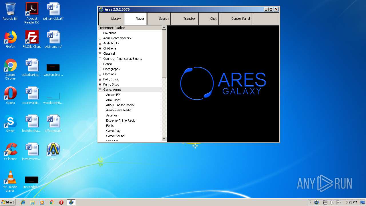The height and width of the screenshot is (206, 366).
Task: Select Extreme Anime Radio station
Action: pos(121,120)
